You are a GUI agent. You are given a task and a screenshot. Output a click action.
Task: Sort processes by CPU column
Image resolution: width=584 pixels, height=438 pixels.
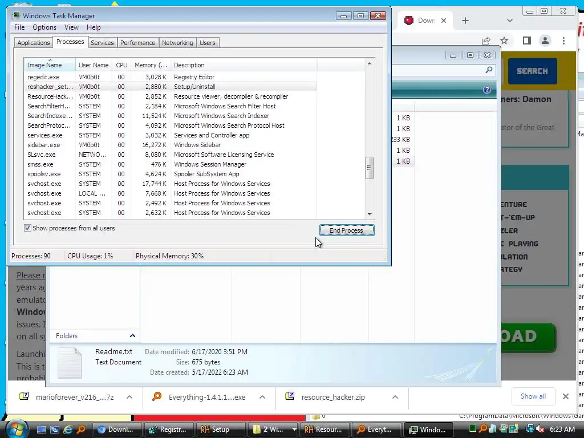[x=121, y=65]
